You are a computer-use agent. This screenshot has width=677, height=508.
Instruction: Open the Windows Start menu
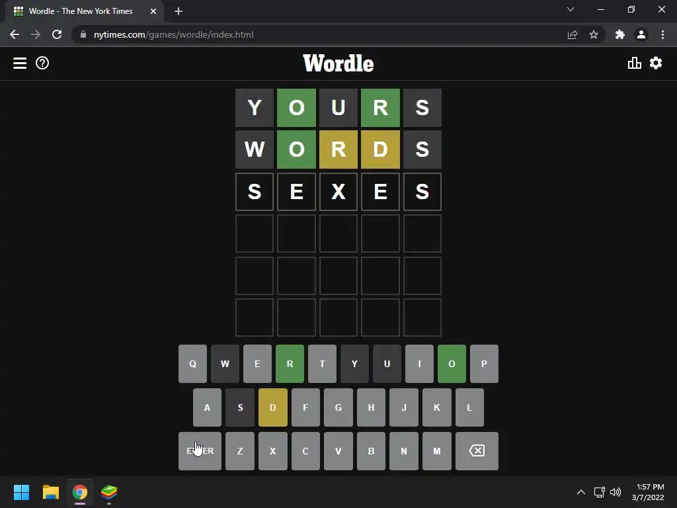(21, 492)
